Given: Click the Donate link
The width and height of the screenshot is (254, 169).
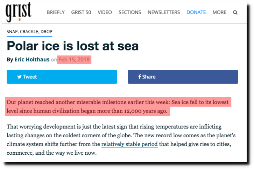Looking at the screenshot, I should (x=196, y=12).
